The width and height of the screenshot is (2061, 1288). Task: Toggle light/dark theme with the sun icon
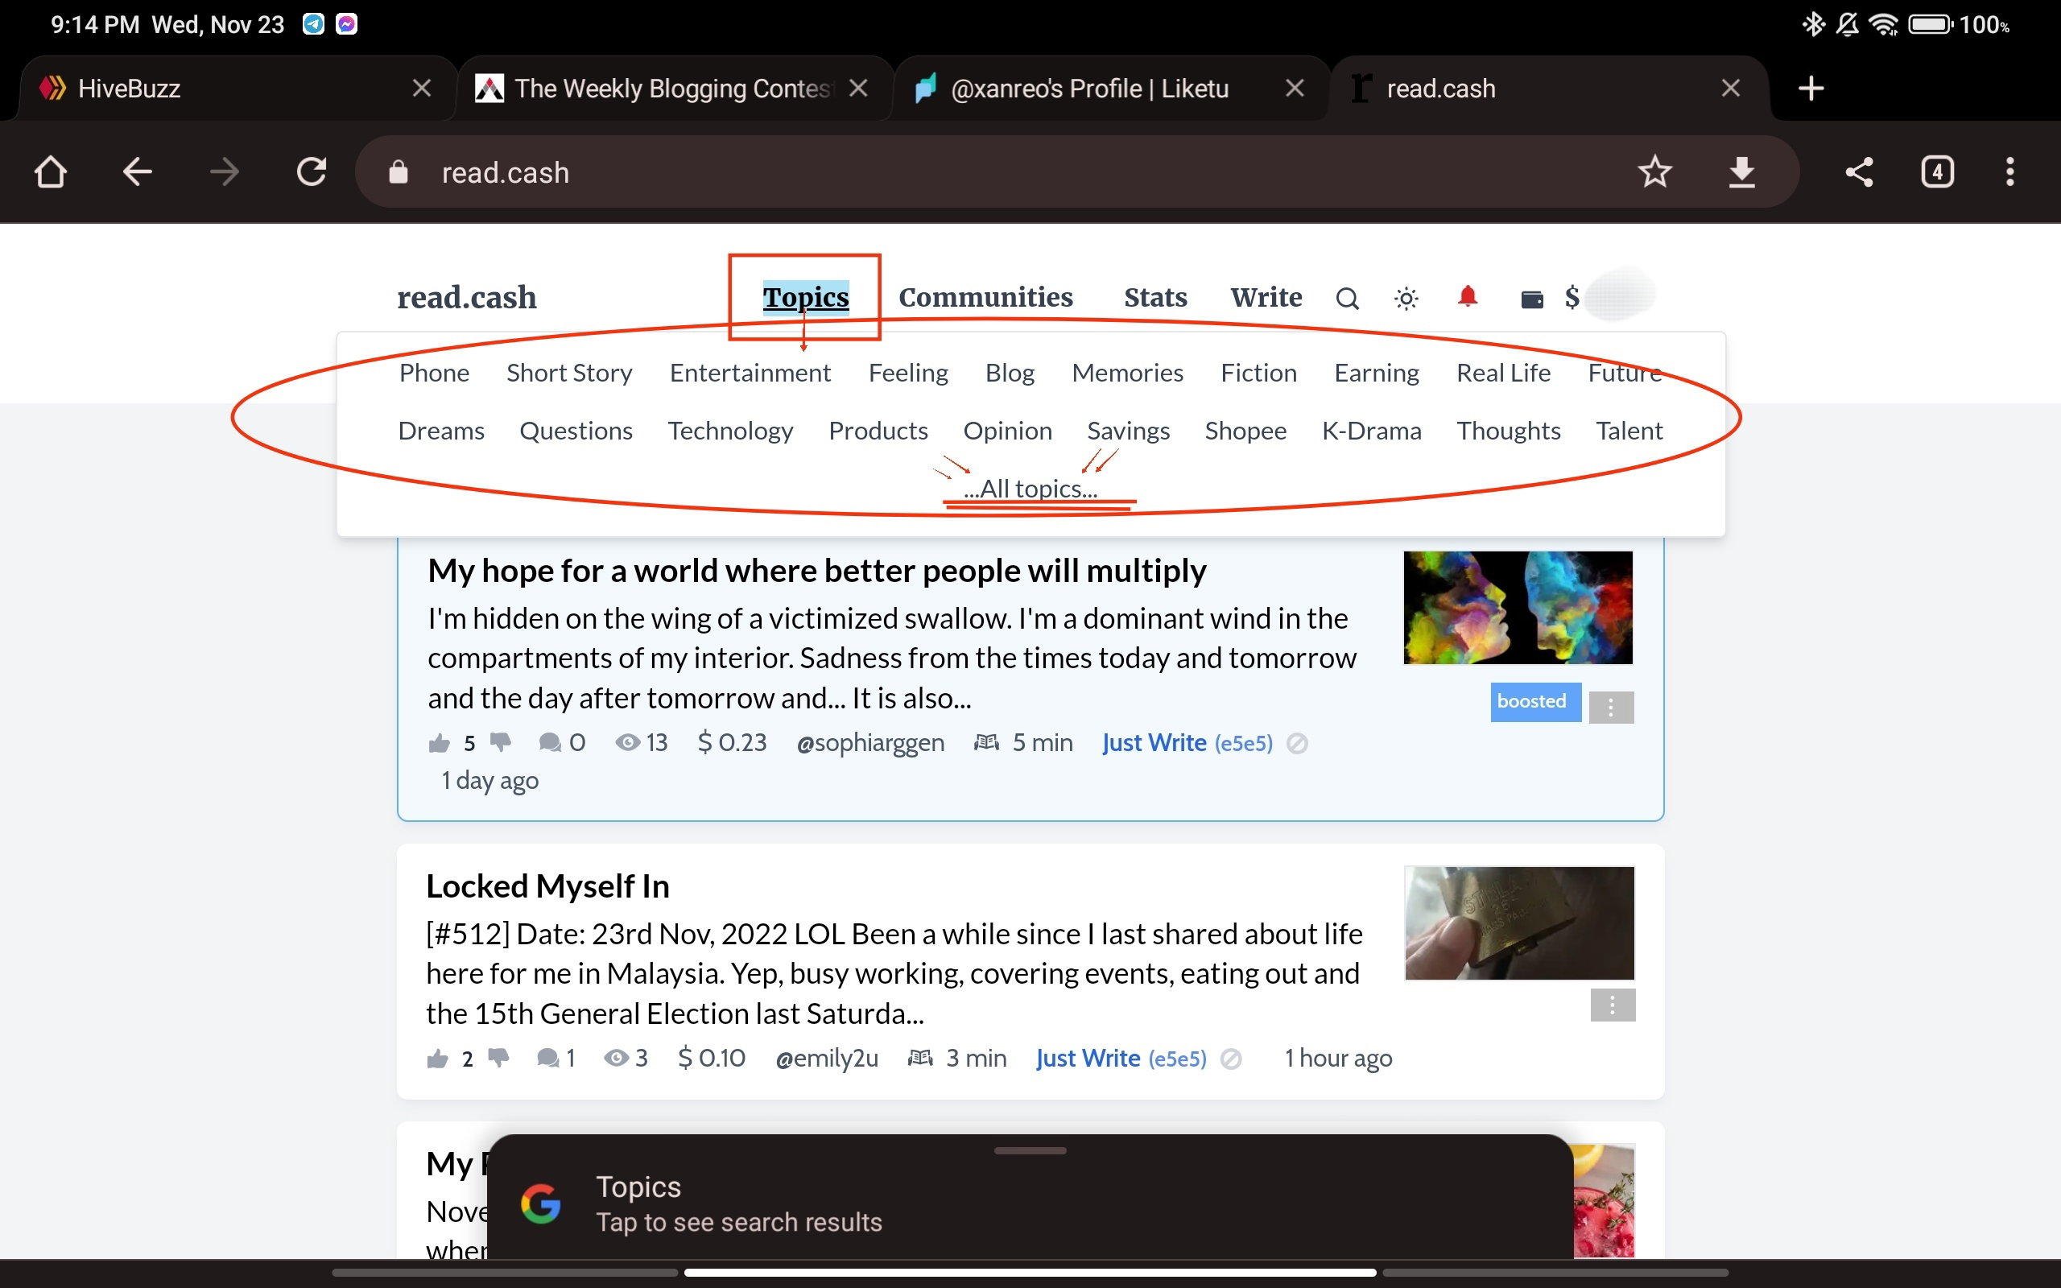[1406, 298]
